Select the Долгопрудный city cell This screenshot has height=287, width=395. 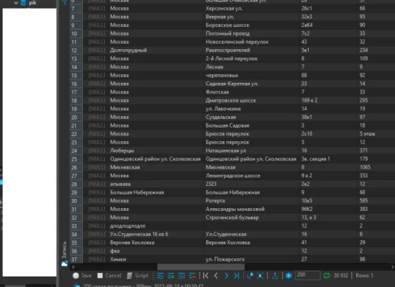tap(156, 50)
